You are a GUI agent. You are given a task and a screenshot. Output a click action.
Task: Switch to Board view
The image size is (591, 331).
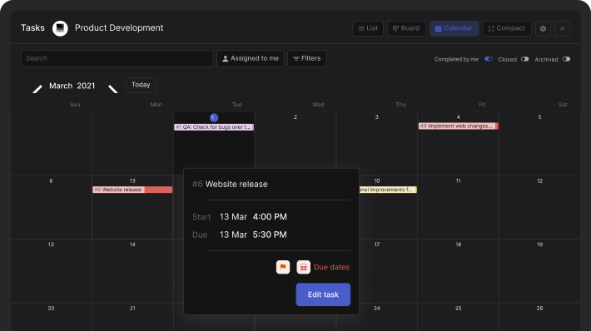[406, 28]
